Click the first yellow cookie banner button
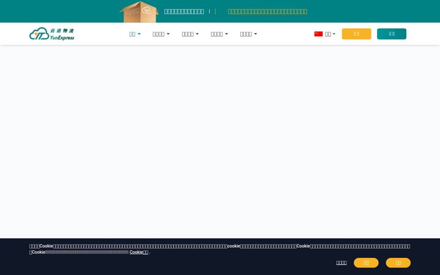Image resolution: width=440 pixels, height=275 pixels. 366,263
